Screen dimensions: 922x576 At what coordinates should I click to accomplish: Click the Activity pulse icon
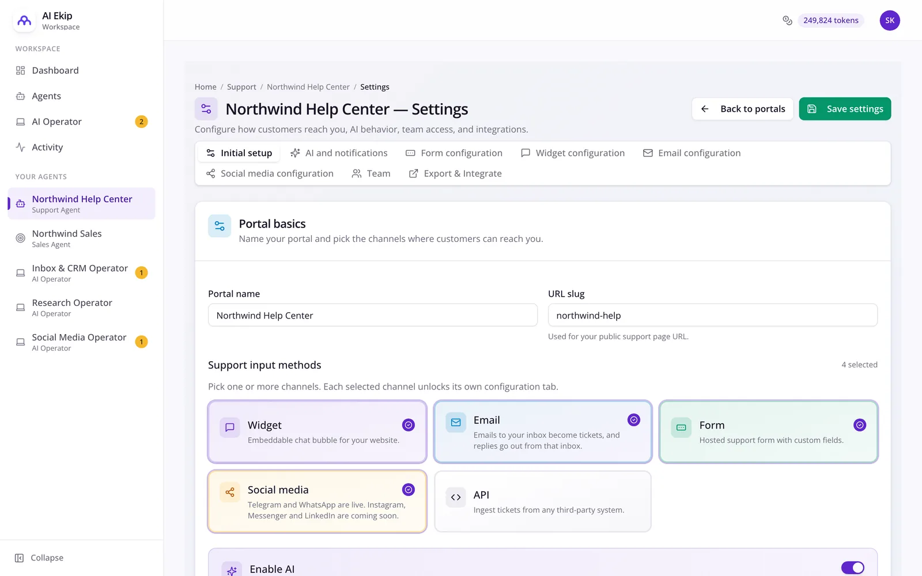point(21,147)
